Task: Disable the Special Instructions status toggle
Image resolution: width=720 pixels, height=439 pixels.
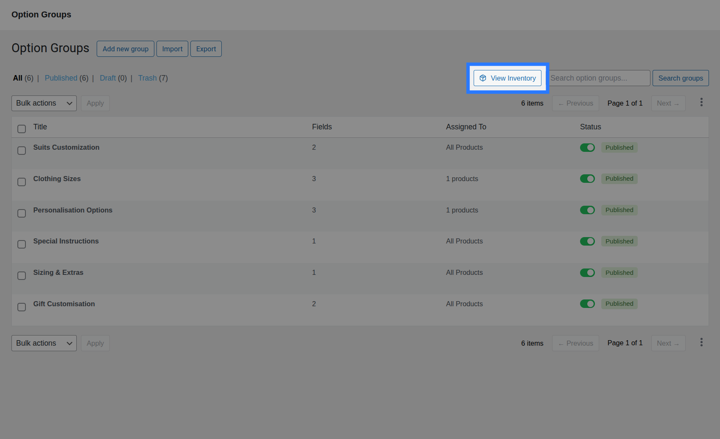Action: [x=587, y=241]
